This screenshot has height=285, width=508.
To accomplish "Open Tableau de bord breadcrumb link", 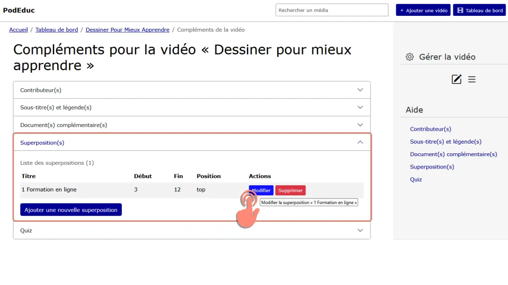I will point(57,30).
